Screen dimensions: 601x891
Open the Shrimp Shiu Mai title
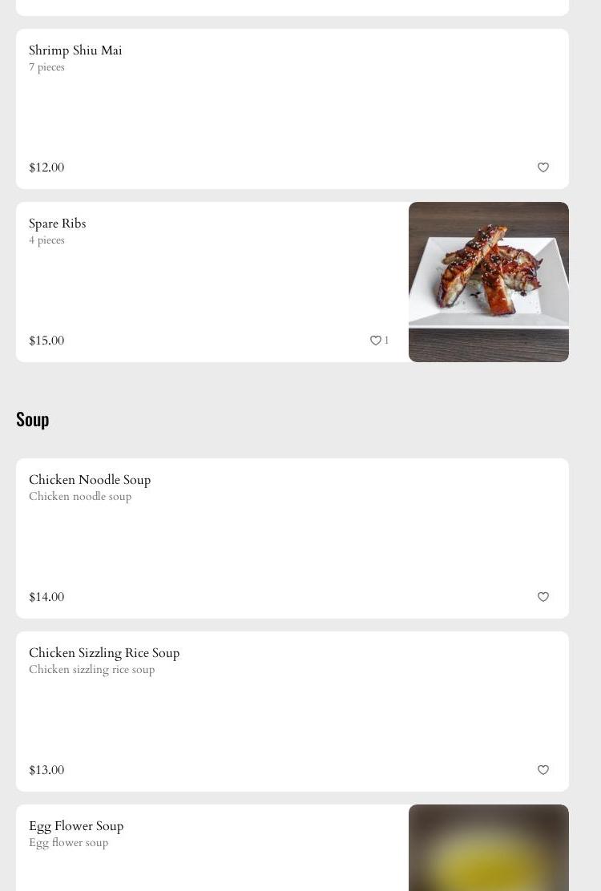75,50
